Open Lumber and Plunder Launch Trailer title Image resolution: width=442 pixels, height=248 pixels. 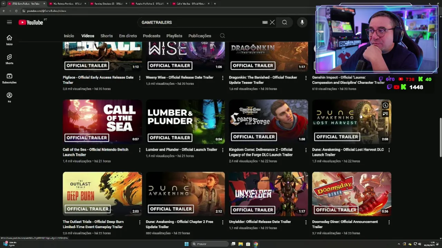[x=181, y=149]
